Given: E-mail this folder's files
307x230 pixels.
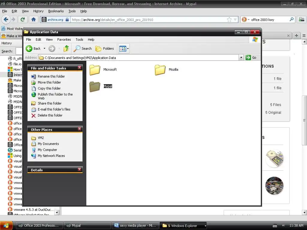Looking at the screenshot, I should [54, 109].
